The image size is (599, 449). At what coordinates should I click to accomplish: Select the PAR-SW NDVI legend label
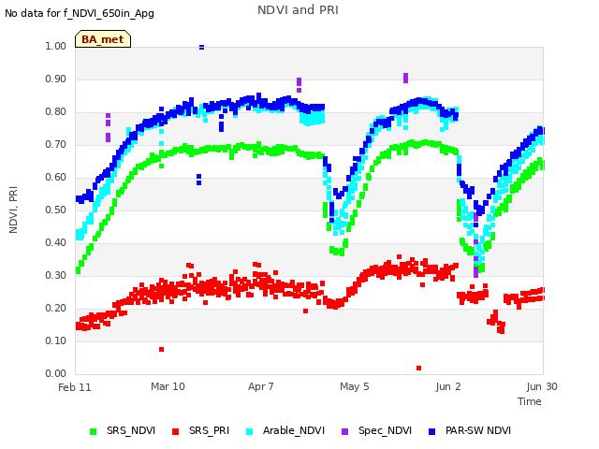(478, 430)
